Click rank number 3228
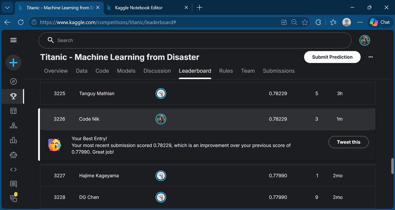This screenshot has width=395, height=210. [x=60, y=197]
